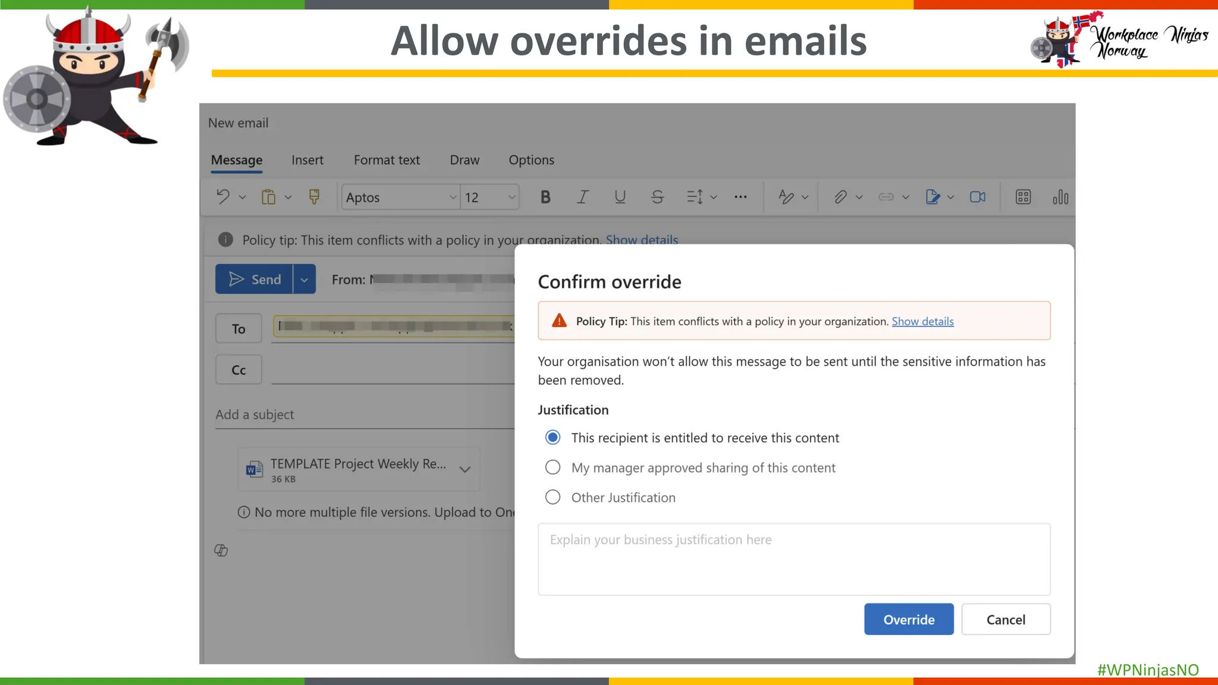Screen dimensions: 1218x685
Task: Apply Strikethrough formatting
Action: 657,197
